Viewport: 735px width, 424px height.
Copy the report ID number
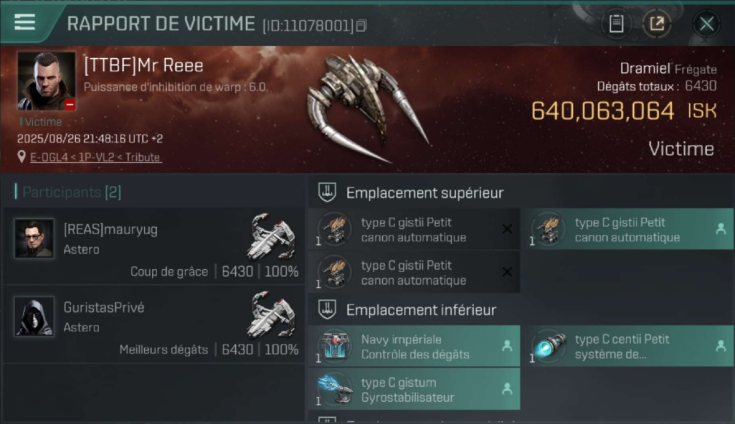tap(361, 25)
